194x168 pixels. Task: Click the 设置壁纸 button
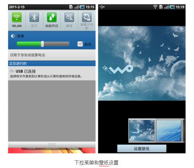[142, 149]
